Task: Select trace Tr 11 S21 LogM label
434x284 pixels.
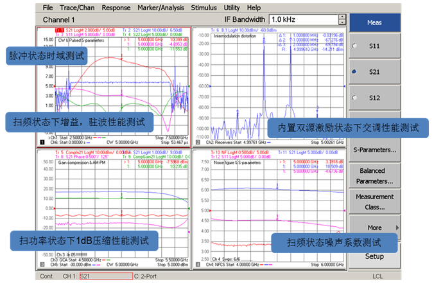Action: click(308, 152)
